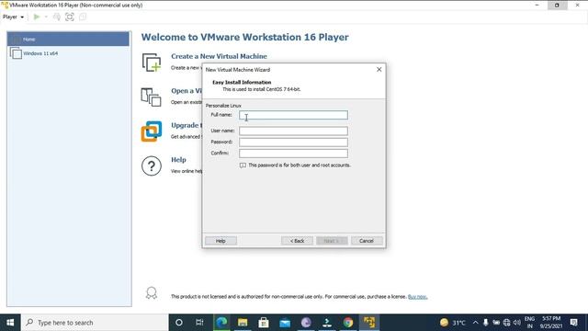588x331 pixels.
Task: Click the Next > button in wizard
Action: coord(332,241)
